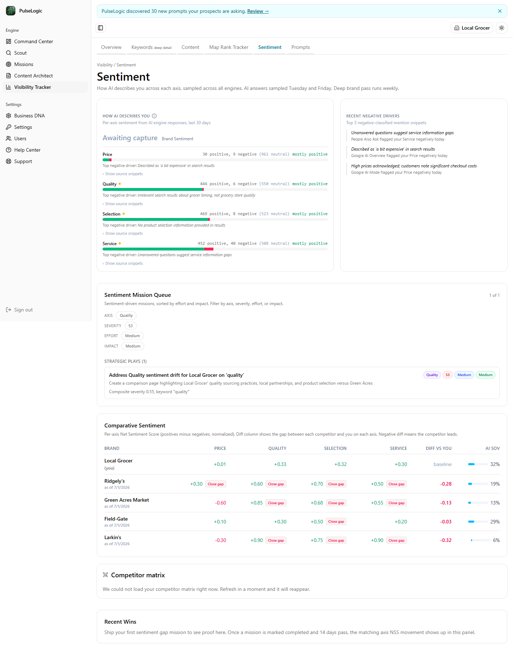Click Close gap for Ridgely's Service
The image size is (513, 649).
tap(397, 484)
